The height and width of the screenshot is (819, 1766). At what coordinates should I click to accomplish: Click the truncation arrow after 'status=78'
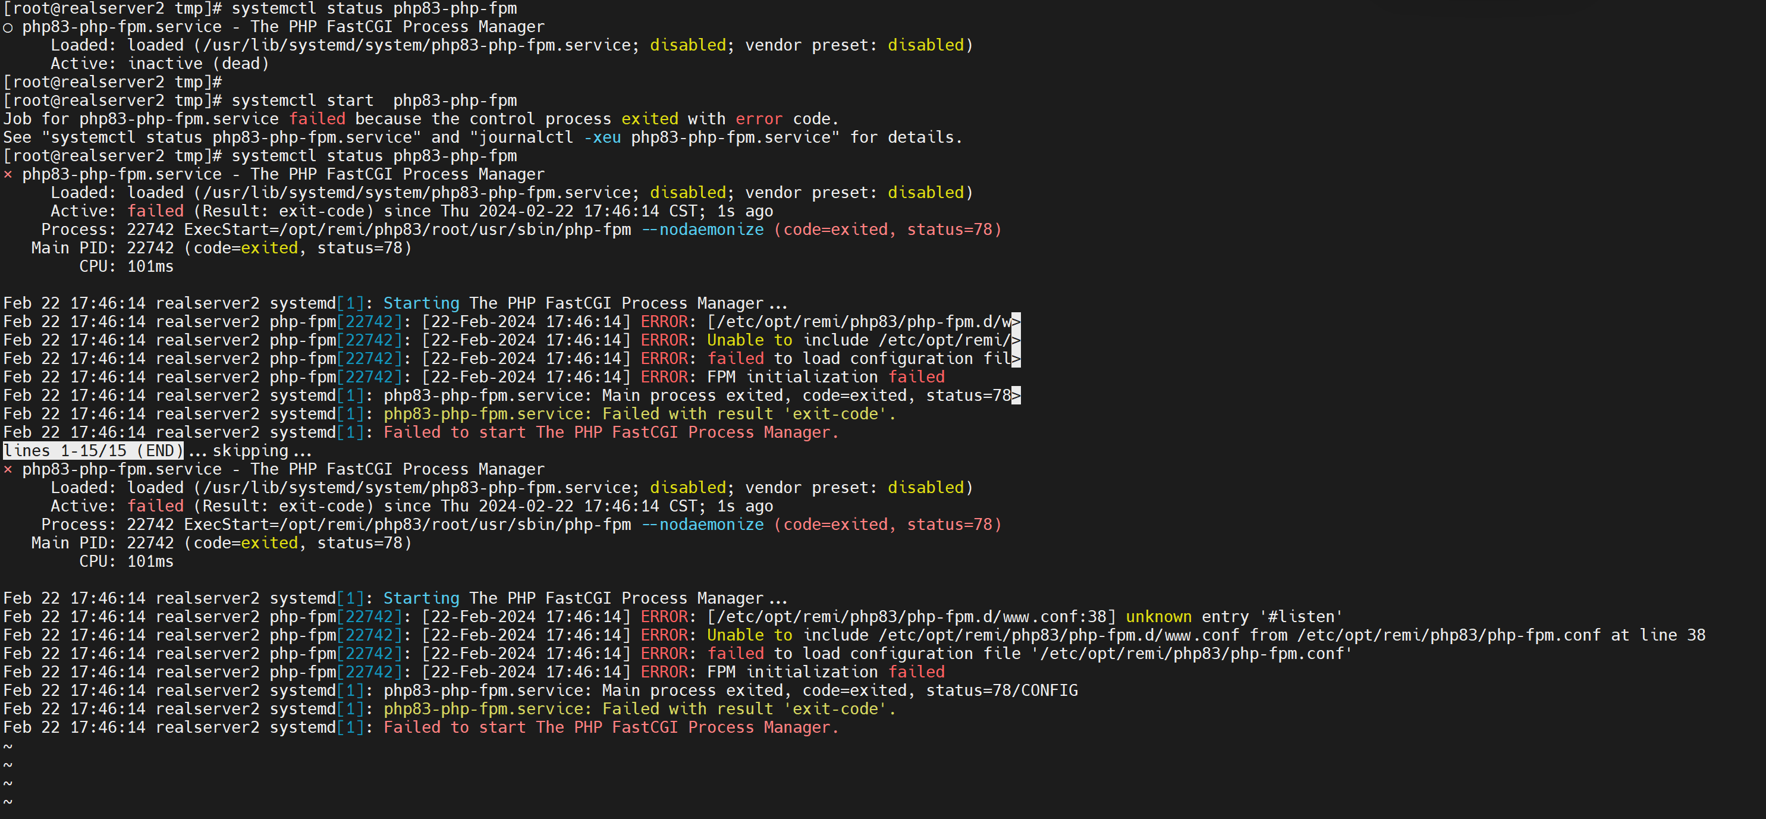click(x=1016, y=396)
